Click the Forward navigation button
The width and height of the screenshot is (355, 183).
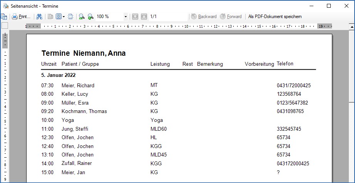tap(231, 17)
